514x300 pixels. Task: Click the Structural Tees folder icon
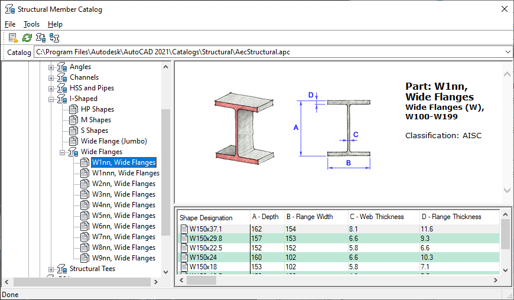(62, 269)
